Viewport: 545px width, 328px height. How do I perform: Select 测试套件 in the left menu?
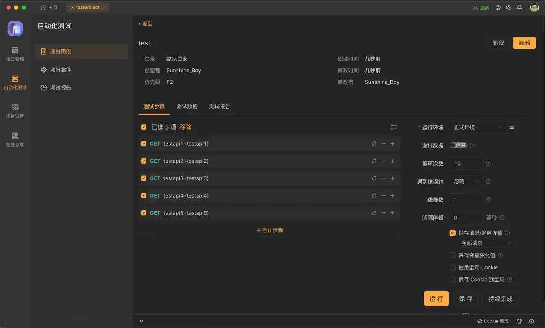[x=81, y=70]
